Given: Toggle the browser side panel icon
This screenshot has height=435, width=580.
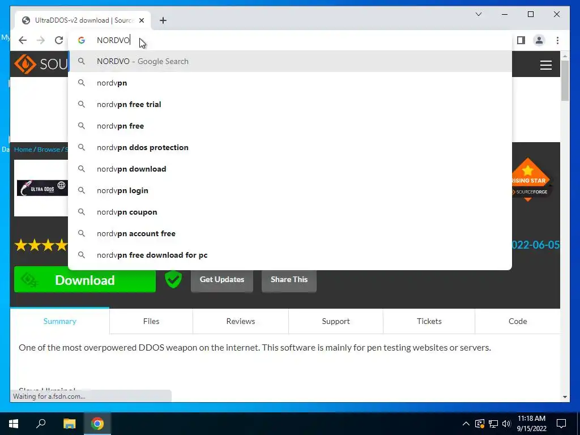Looking at the screenshot, I should coord(521,40).
